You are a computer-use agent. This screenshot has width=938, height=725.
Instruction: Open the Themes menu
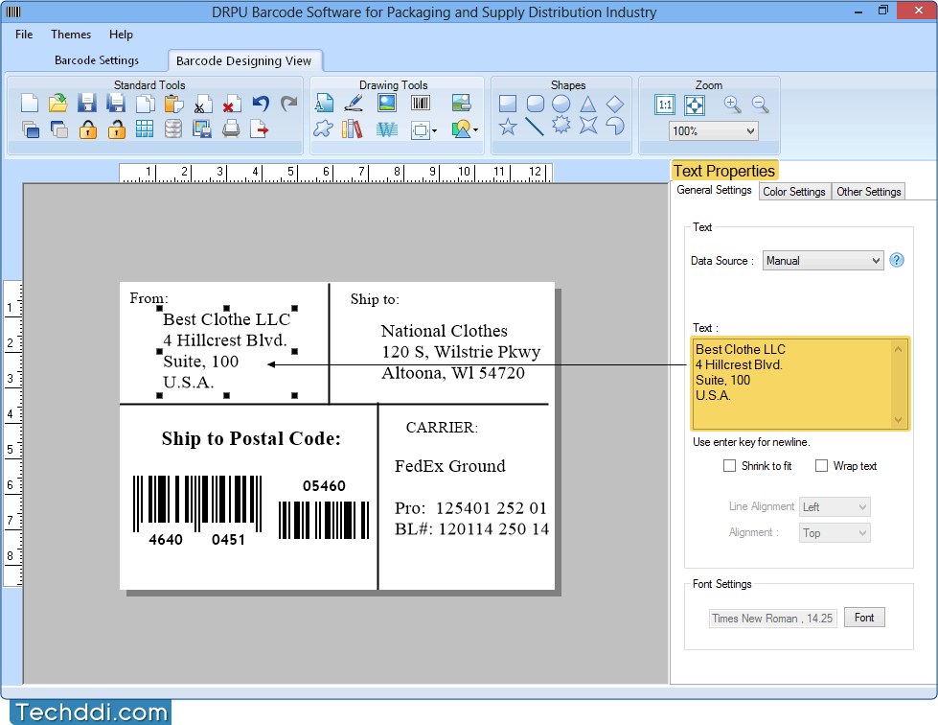coord(71,35)
